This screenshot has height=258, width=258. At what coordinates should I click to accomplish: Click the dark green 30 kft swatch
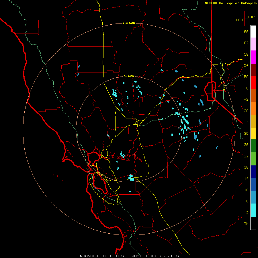coord(253,146)
